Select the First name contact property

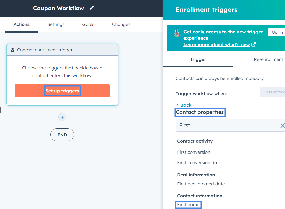pos(188,204)
